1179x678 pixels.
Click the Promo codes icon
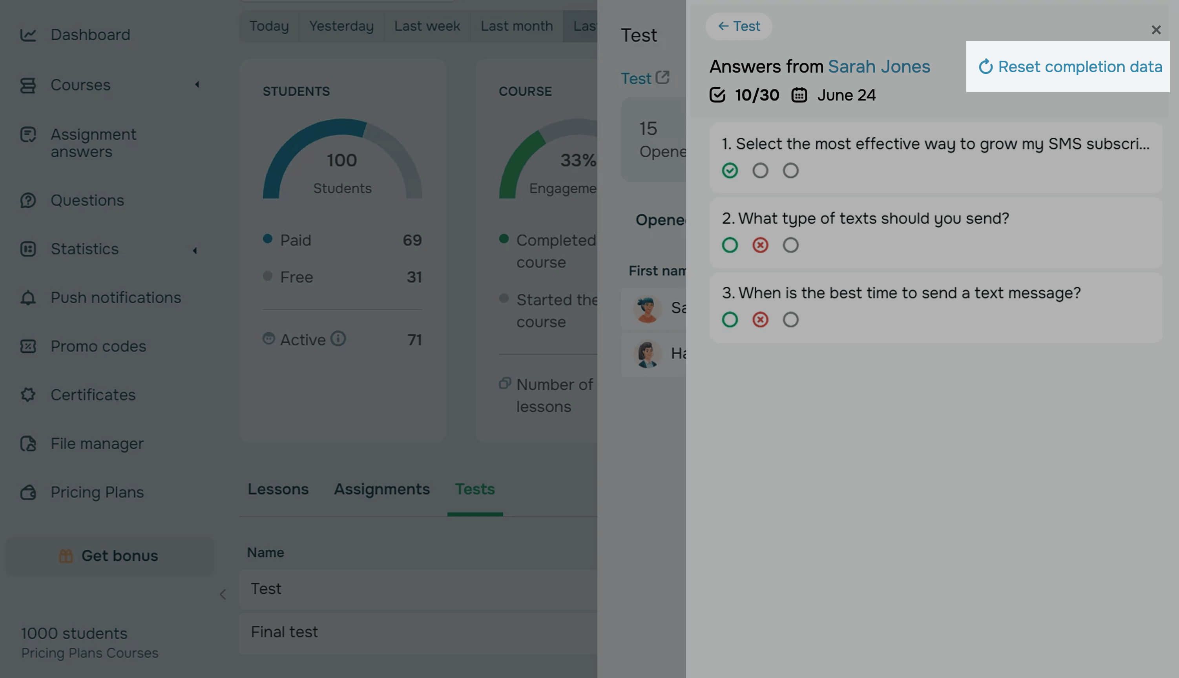click(28, 346)
